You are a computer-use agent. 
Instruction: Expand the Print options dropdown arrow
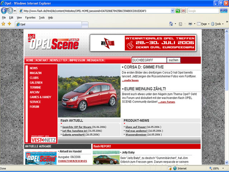pos(195,24)
